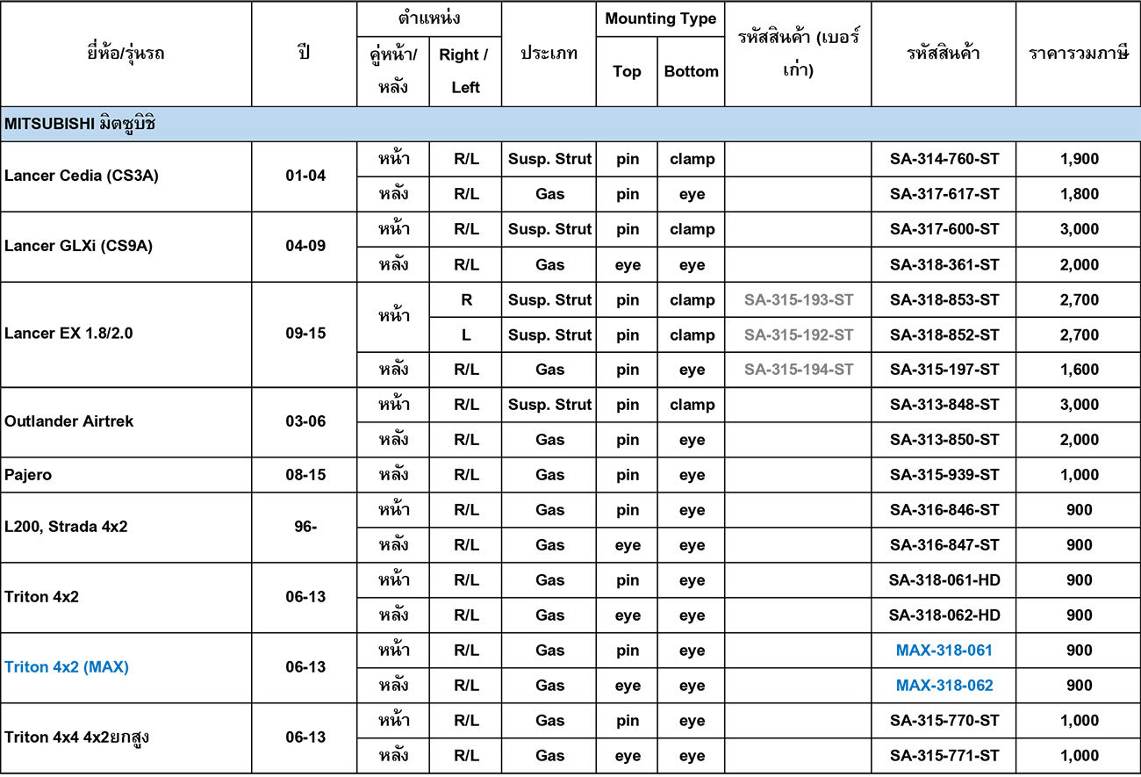Click product code SA-313-848-ST
The image size is (1141, 777).
[x=944, y=405]
